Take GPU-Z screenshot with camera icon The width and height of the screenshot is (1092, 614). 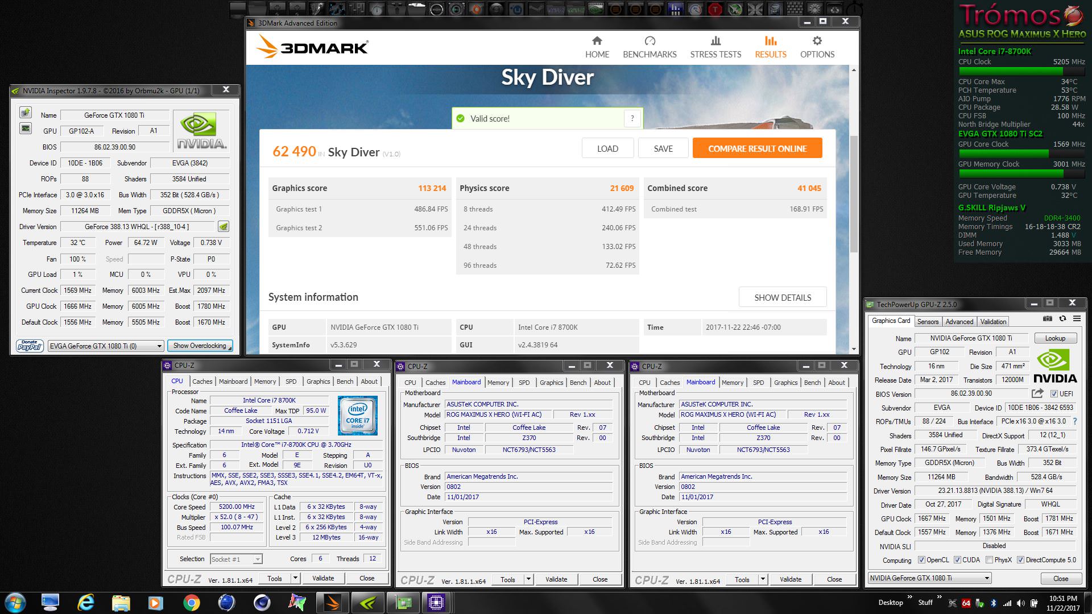(1047, 319)
